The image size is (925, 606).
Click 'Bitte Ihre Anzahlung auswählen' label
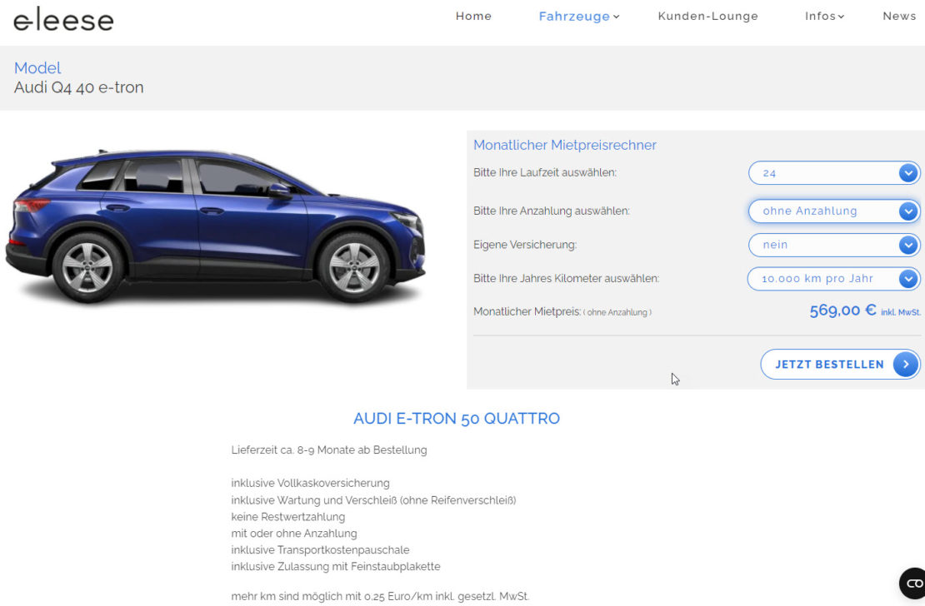552,211
